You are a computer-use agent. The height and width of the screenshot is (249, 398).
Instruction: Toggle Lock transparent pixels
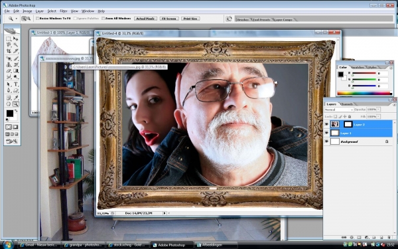coord(335,116)
